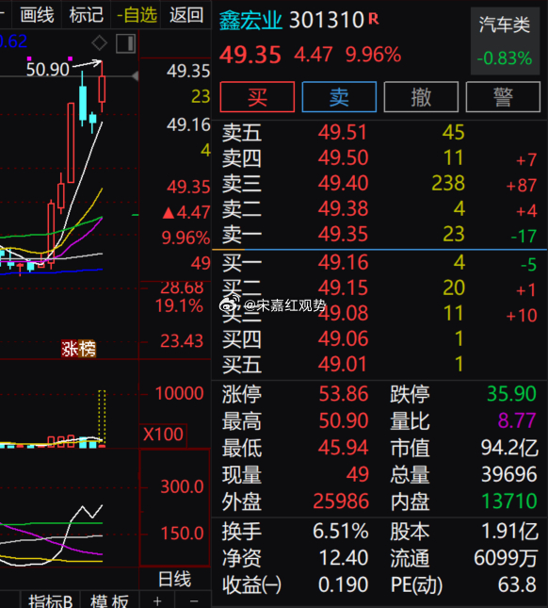Select 买五 price 49.01

(343, 364)
